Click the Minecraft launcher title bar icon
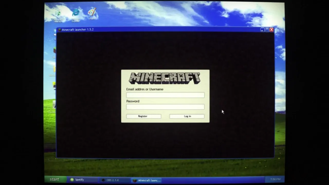Image resolution: width=329 pixels, height=185 pixels. 60,30
